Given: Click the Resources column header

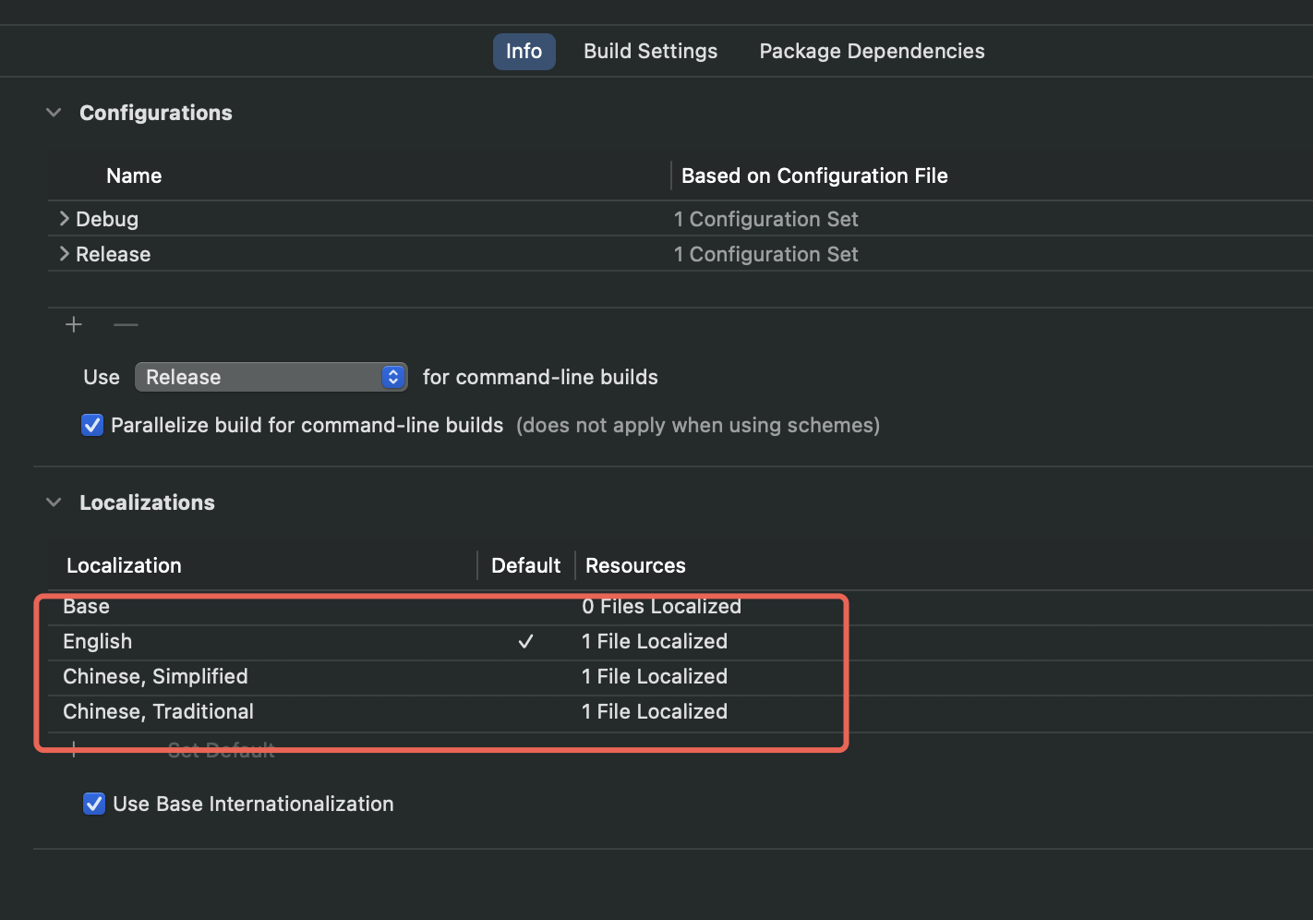Looking at the screenshot, I should [x=635, y=565].
